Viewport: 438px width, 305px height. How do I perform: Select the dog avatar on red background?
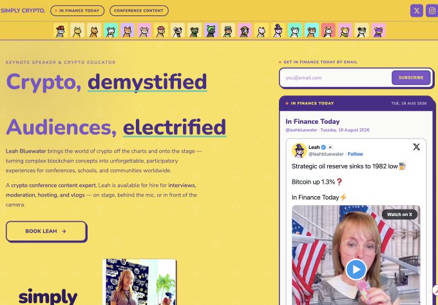point(328,30)
